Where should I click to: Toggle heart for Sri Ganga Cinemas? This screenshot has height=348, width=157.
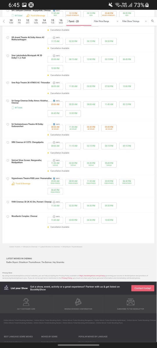[x=8, y=101]
